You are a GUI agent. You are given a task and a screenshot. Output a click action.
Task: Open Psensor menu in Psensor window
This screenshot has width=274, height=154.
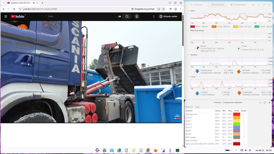click(189, 107)
